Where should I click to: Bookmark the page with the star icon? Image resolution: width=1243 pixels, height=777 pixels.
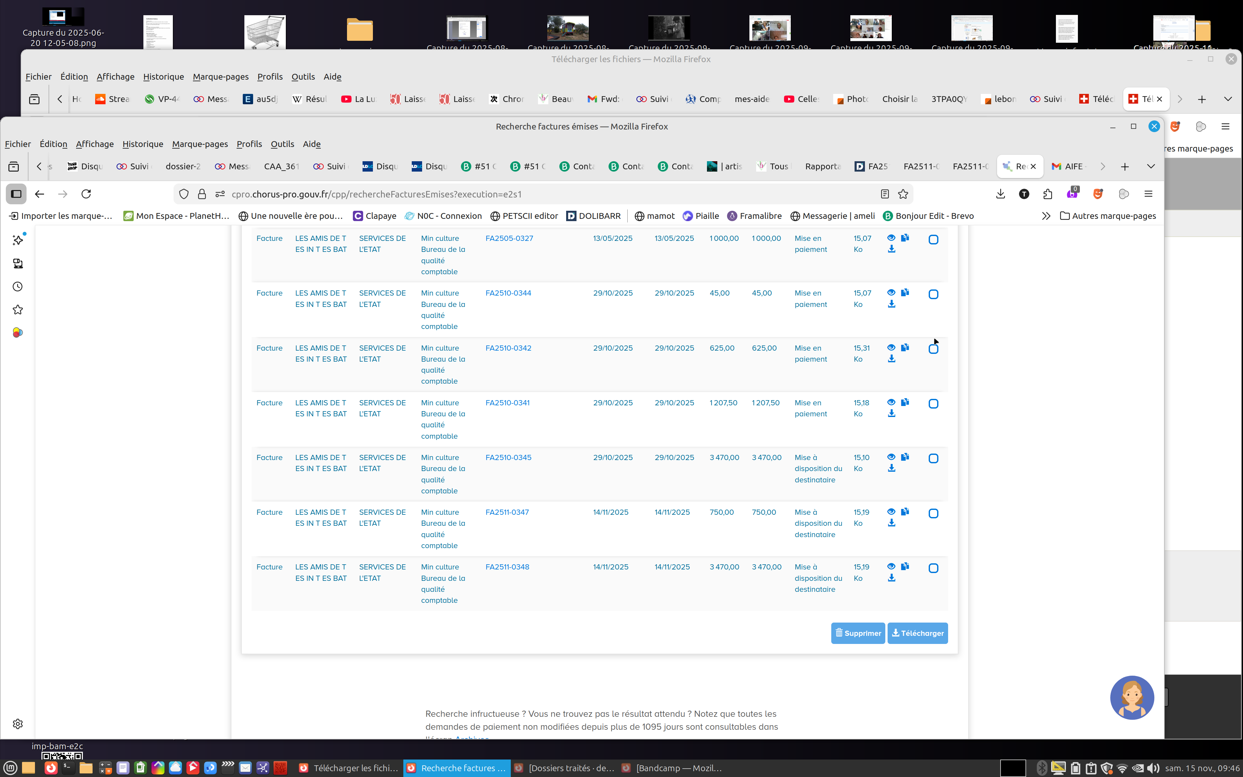coord(903,194)
